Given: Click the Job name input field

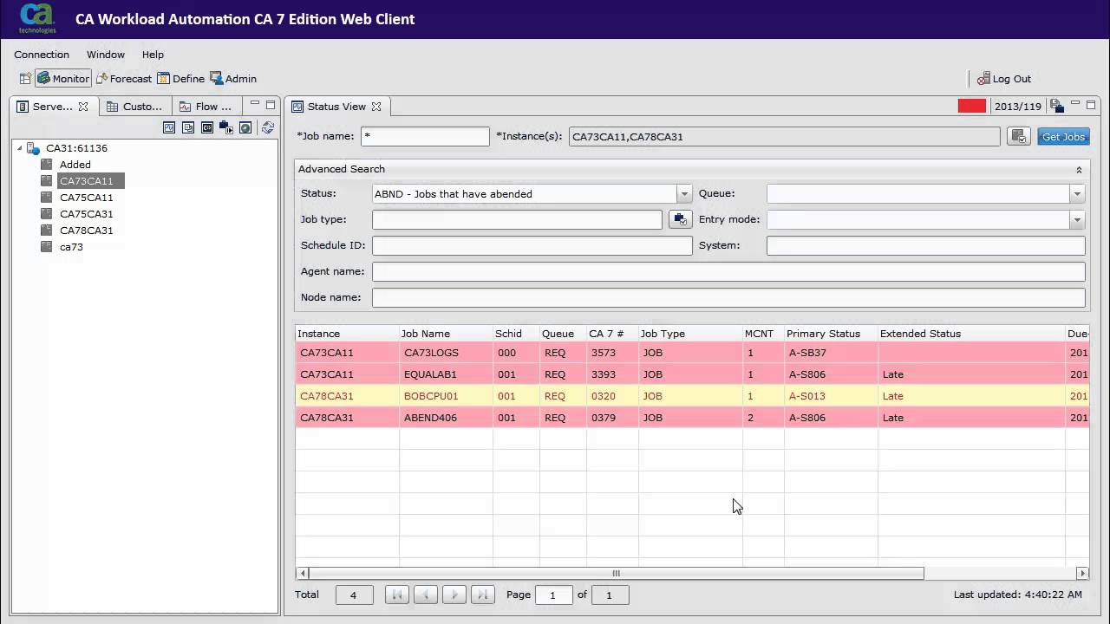Looking at the screenshot, I should pyautogui.click(x=425, y=136).
